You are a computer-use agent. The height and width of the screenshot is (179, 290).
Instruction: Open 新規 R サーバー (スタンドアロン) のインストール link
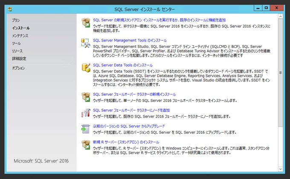[x=126, y=142]
